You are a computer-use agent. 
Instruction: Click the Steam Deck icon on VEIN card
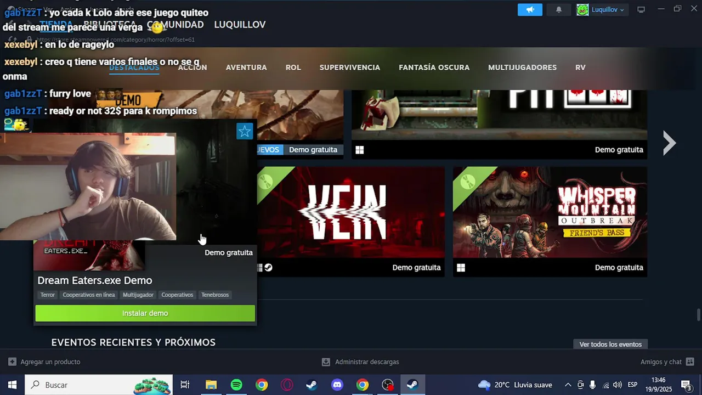coord(268,268)
